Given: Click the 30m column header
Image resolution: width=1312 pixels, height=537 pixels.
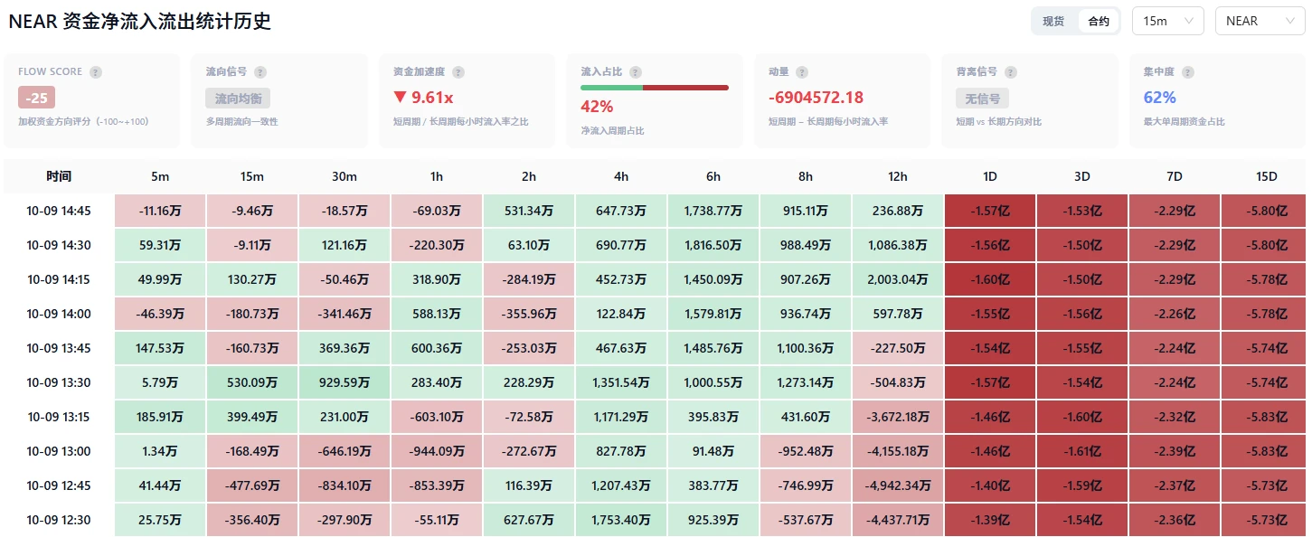Looking at the screenshot, I should tap(345, 176).
